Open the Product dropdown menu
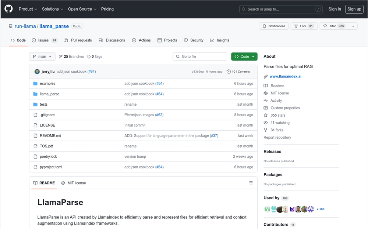The image size is (368, 229). point(28,9)
